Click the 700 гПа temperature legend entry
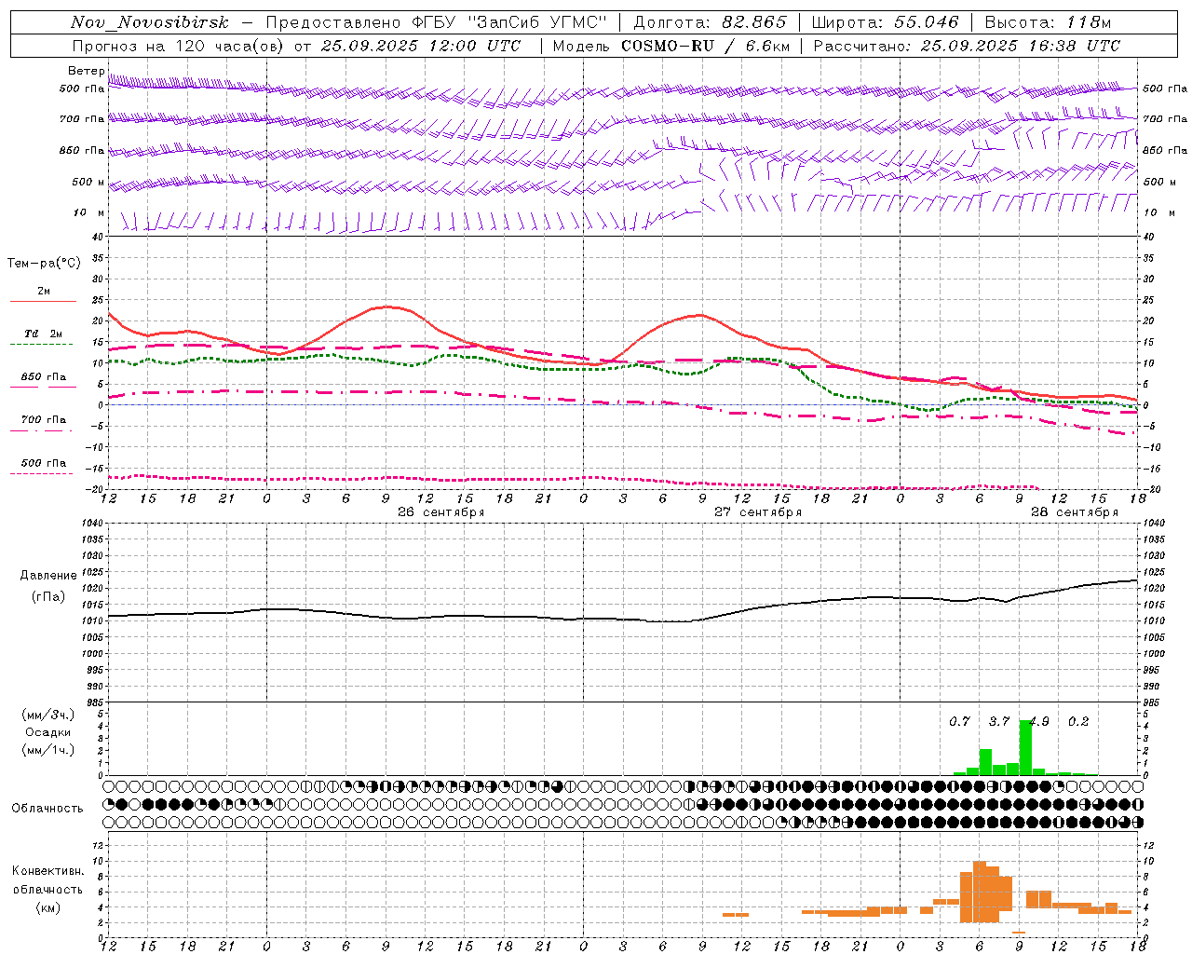 tap(43, 420)
